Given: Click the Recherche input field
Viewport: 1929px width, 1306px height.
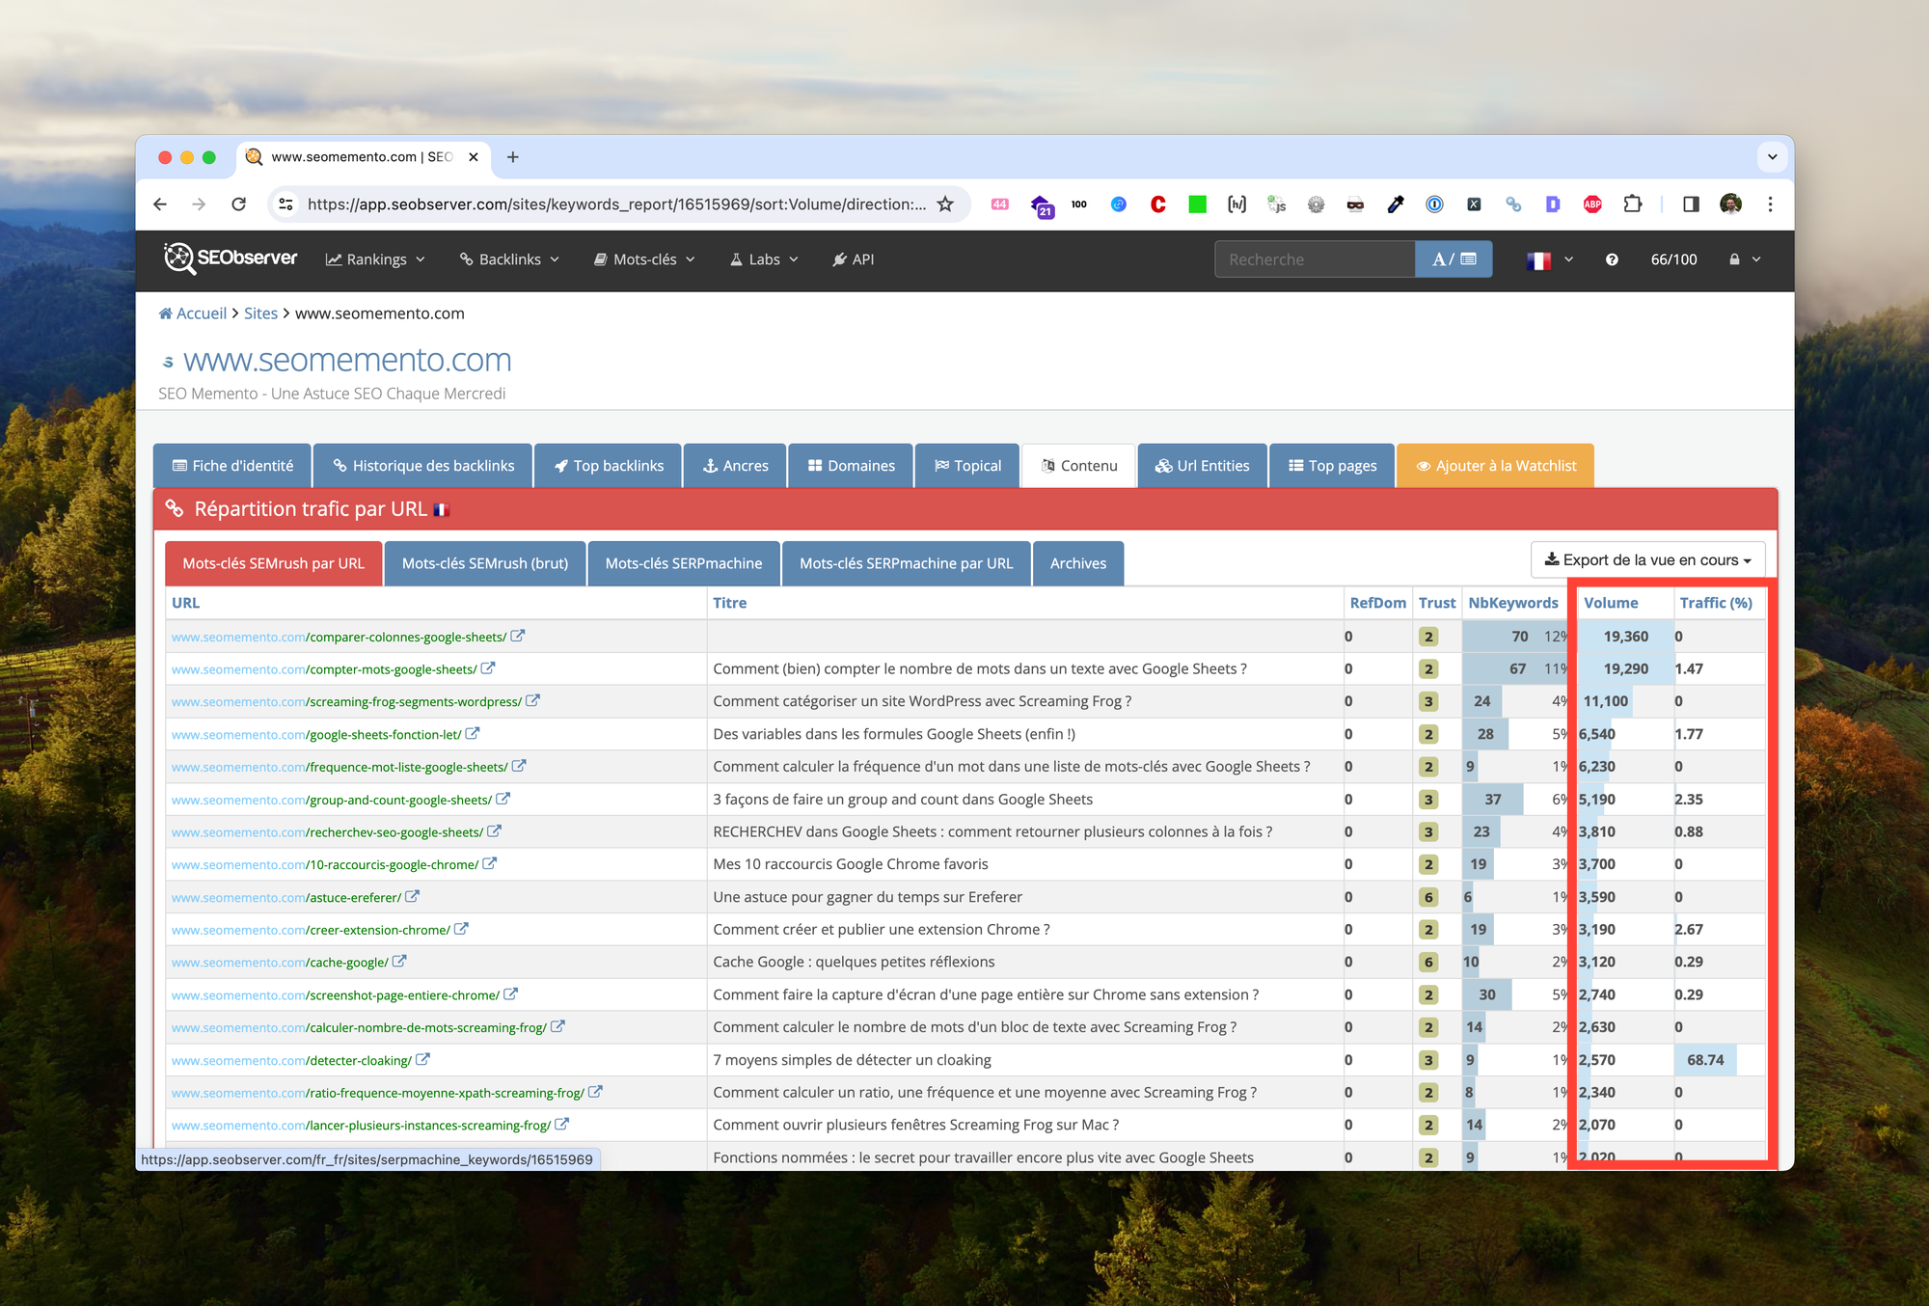Looking at the screenshot, I should click(1312, 259).
